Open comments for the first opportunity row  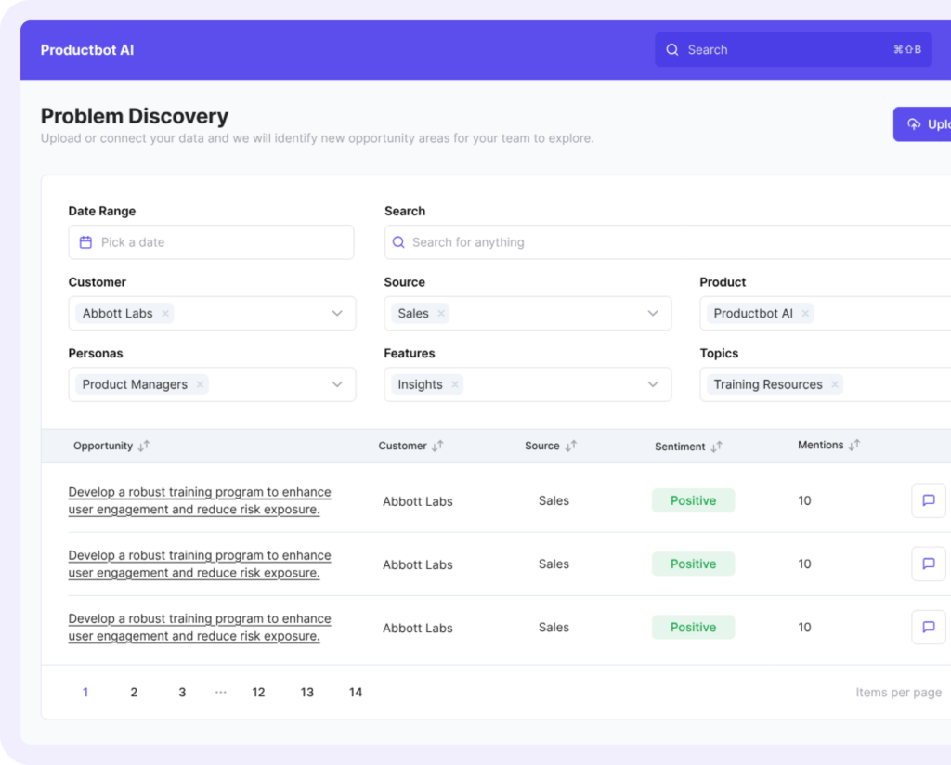pyautogui.click(x=928, y=500)
